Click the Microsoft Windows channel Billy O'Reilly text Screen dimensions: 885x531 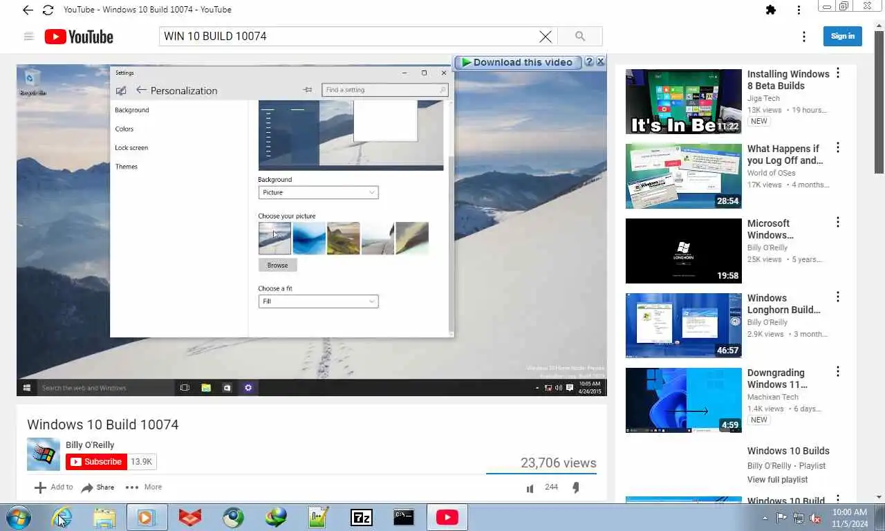pos(767,248)
